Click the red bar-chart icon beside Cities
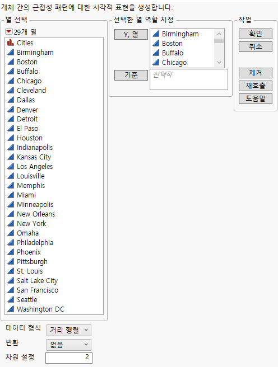The image size is (278, 367). click(x=11, y=43)
